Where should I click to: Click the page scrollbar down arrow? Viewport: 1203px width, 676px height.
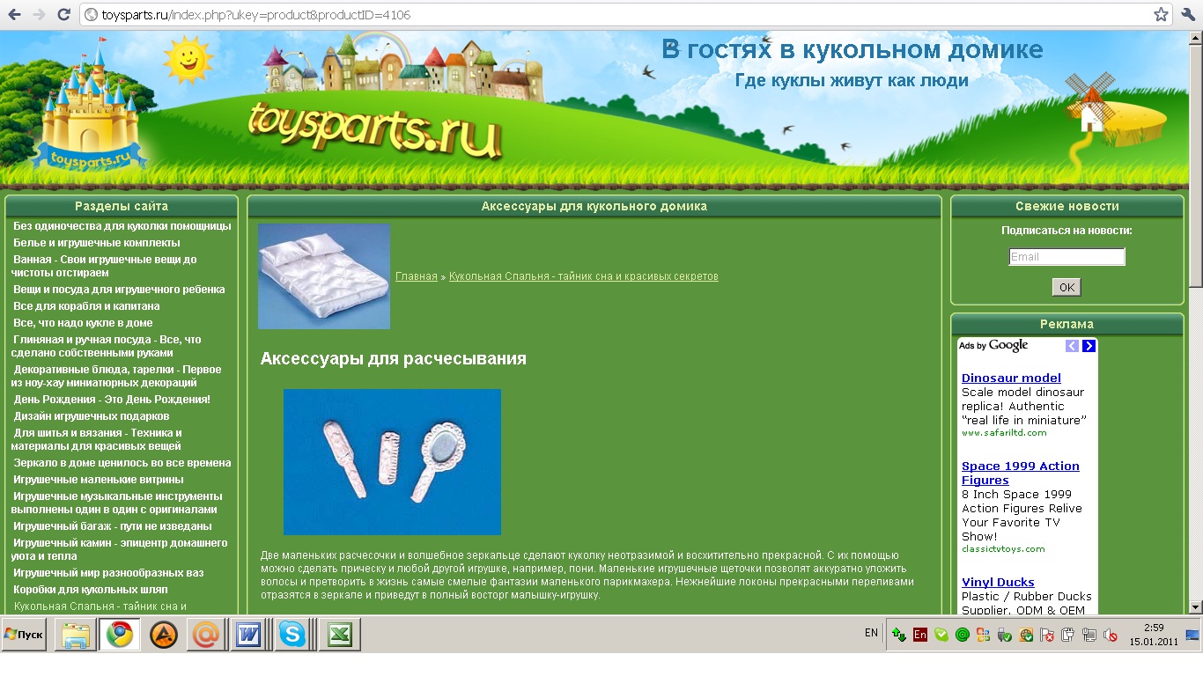(x=1195, y=606)
